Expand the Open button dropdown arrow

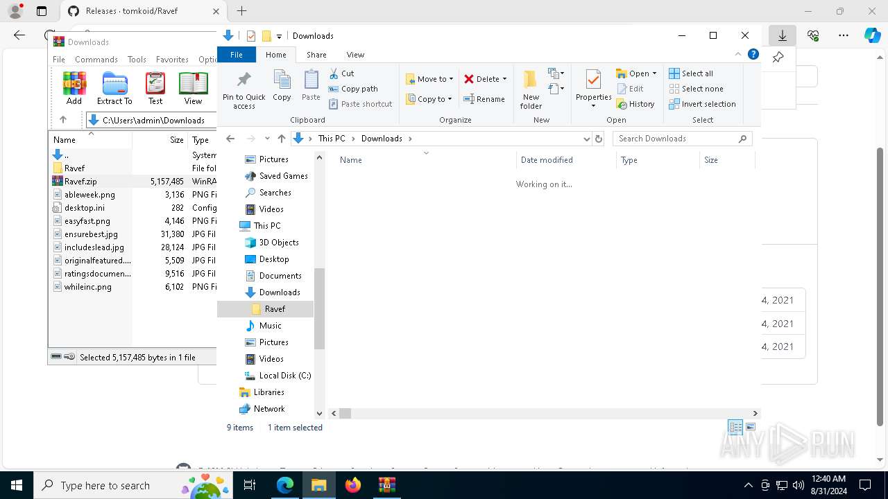[x=654, y=73]
